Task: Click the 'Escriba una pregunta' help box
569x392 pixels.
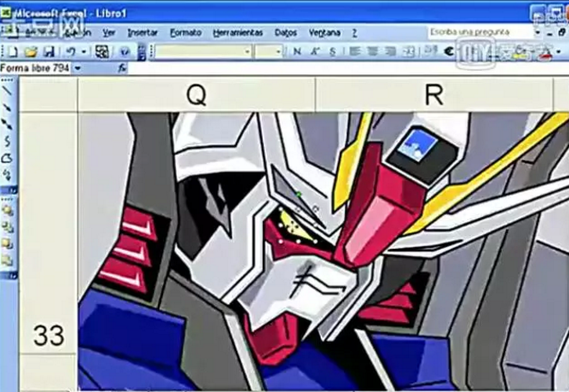Action: tap(481, 32)
